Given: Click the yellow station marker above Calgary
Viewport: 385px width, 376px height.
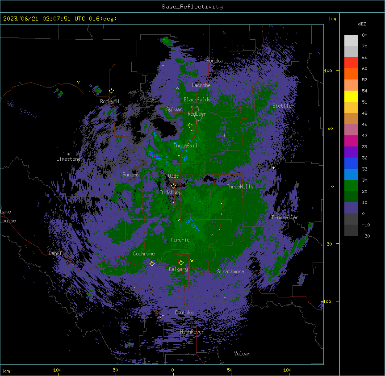Looking at the screenshot, I should pyautogui.click(x=181, y=263).
